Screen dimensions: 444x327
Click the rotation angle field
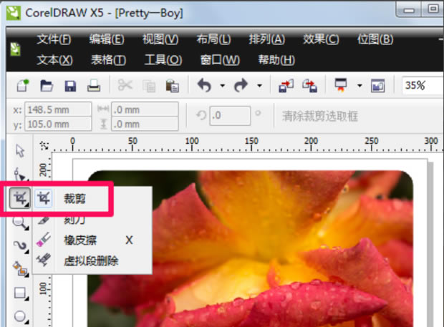click(x=230, y=115)
